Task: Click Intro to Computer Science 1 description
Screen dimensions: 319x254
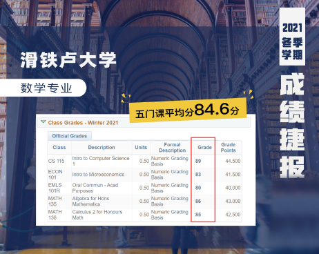Action: (101, 161)
